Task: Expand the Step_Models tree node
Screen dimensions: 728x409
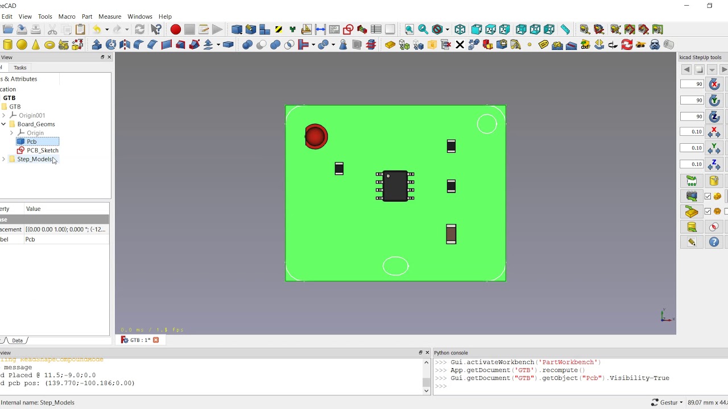Action: tap(4, 159)
